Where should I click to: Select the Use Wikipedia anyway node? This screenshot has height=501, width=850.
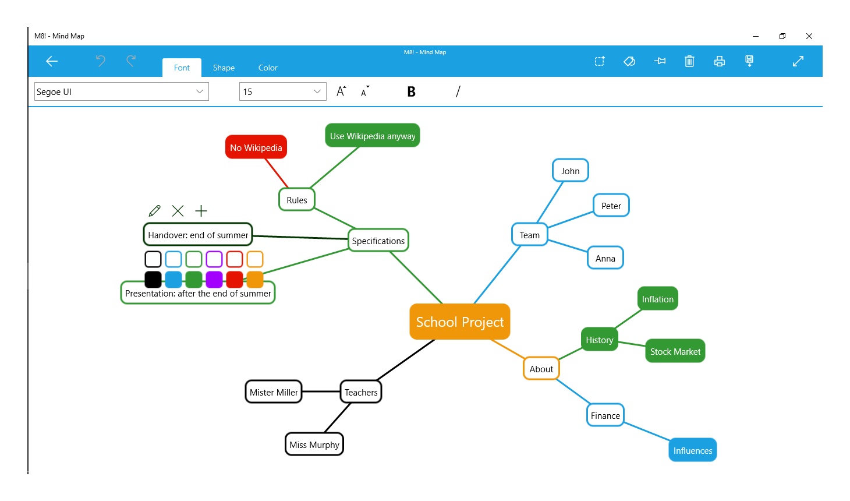point(373,136)
